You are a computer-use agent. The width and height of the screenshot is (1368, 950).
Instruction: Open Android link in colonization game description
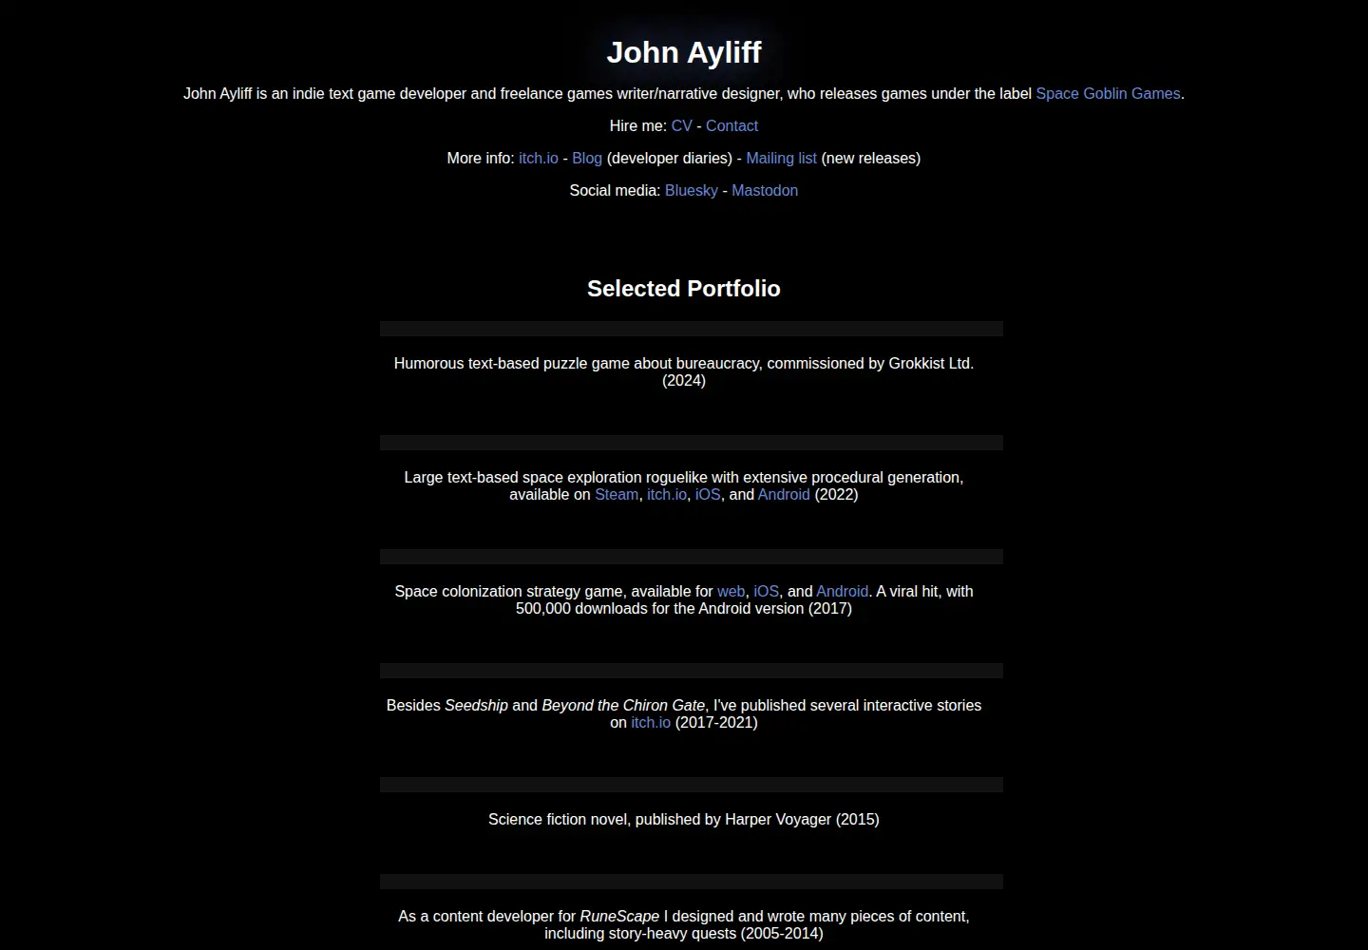point(842,591)
